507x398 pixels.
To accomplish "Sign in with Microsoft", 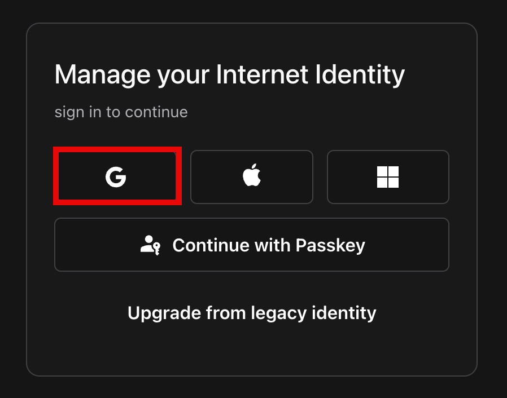I will point(388,177).
